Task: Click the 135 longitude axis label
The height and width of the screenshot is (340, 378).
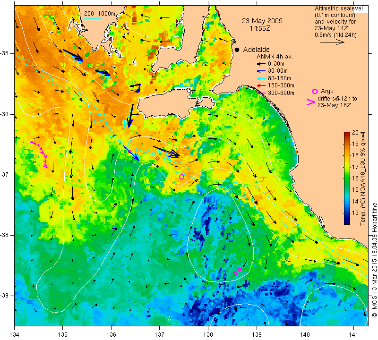Action: (x=63, y=335)
